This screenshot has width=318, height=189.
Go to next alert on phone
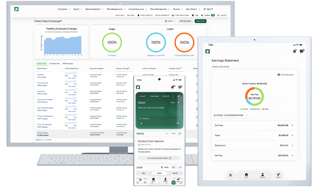[180, 134]
